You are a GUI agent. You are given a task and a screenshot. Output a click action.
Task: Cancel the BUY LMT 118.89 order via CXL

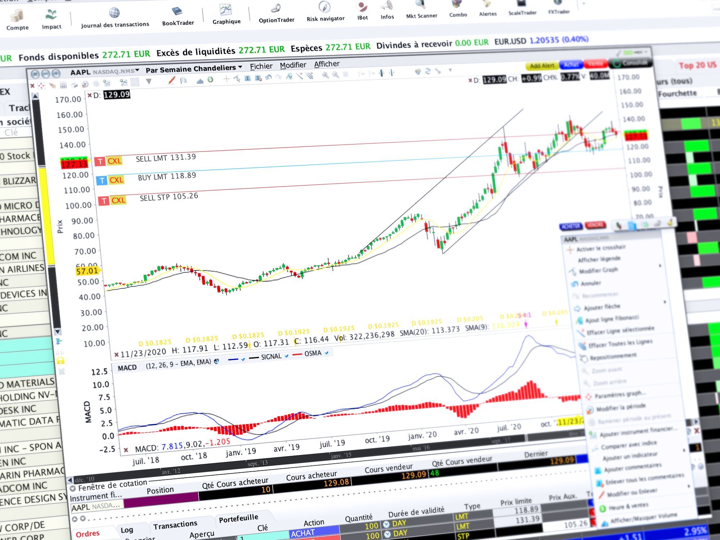click(x=116, y=180)
